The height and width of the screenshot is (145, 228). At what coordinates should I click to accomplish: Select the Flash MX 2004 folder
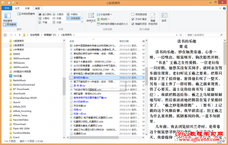[x=21, y=128]
